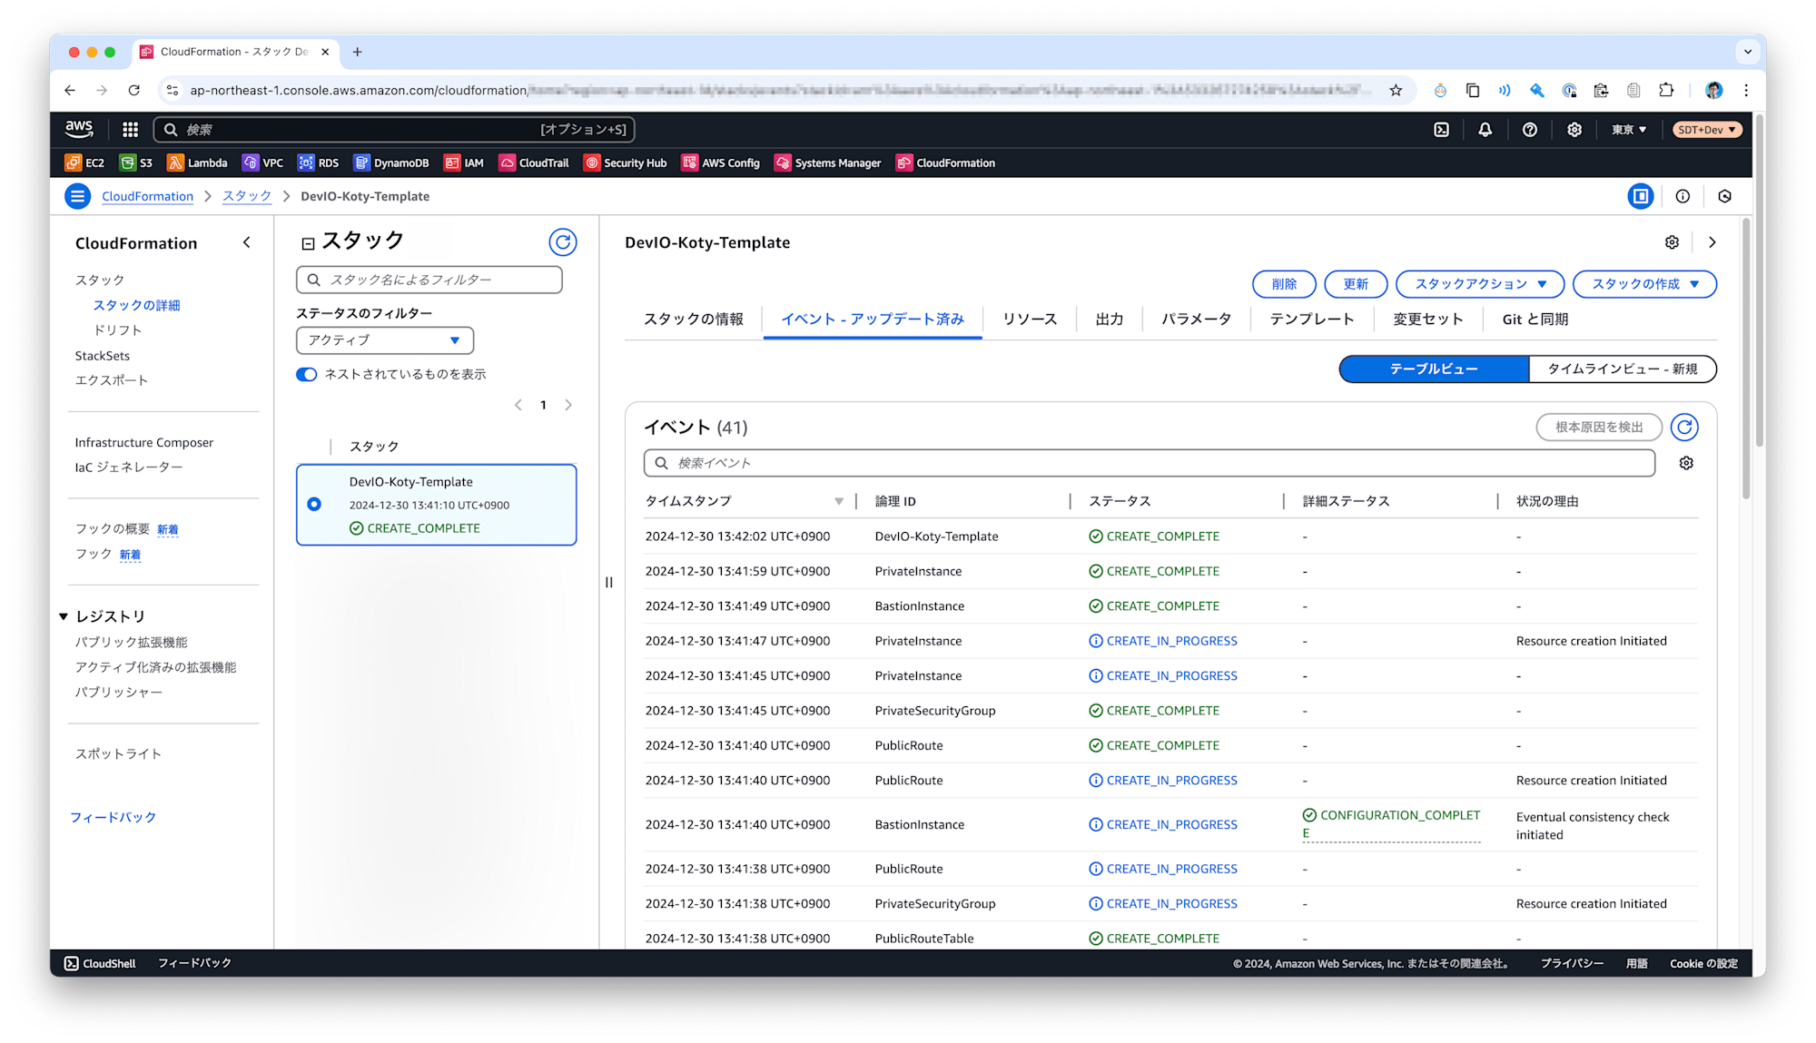Open the RDS shortcut

click(319, 163)
